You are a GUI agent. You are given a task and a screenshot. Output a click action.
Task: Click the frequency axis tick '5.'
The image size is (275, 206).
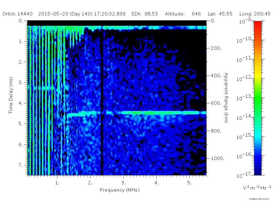tap(189, 183)
